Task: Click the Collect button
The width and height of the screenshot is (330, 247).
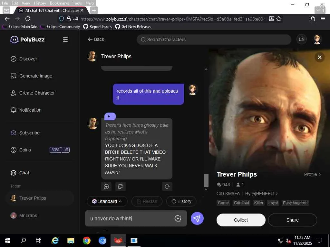Action: click(x=241, y=220)
